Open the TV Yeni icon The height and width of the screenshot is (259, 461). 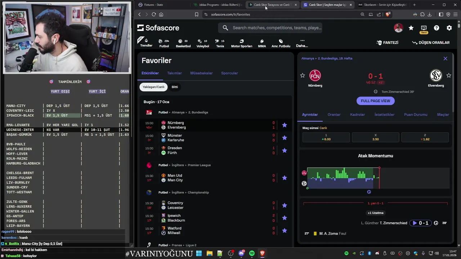pyautogui.click(x=424, y=29)
